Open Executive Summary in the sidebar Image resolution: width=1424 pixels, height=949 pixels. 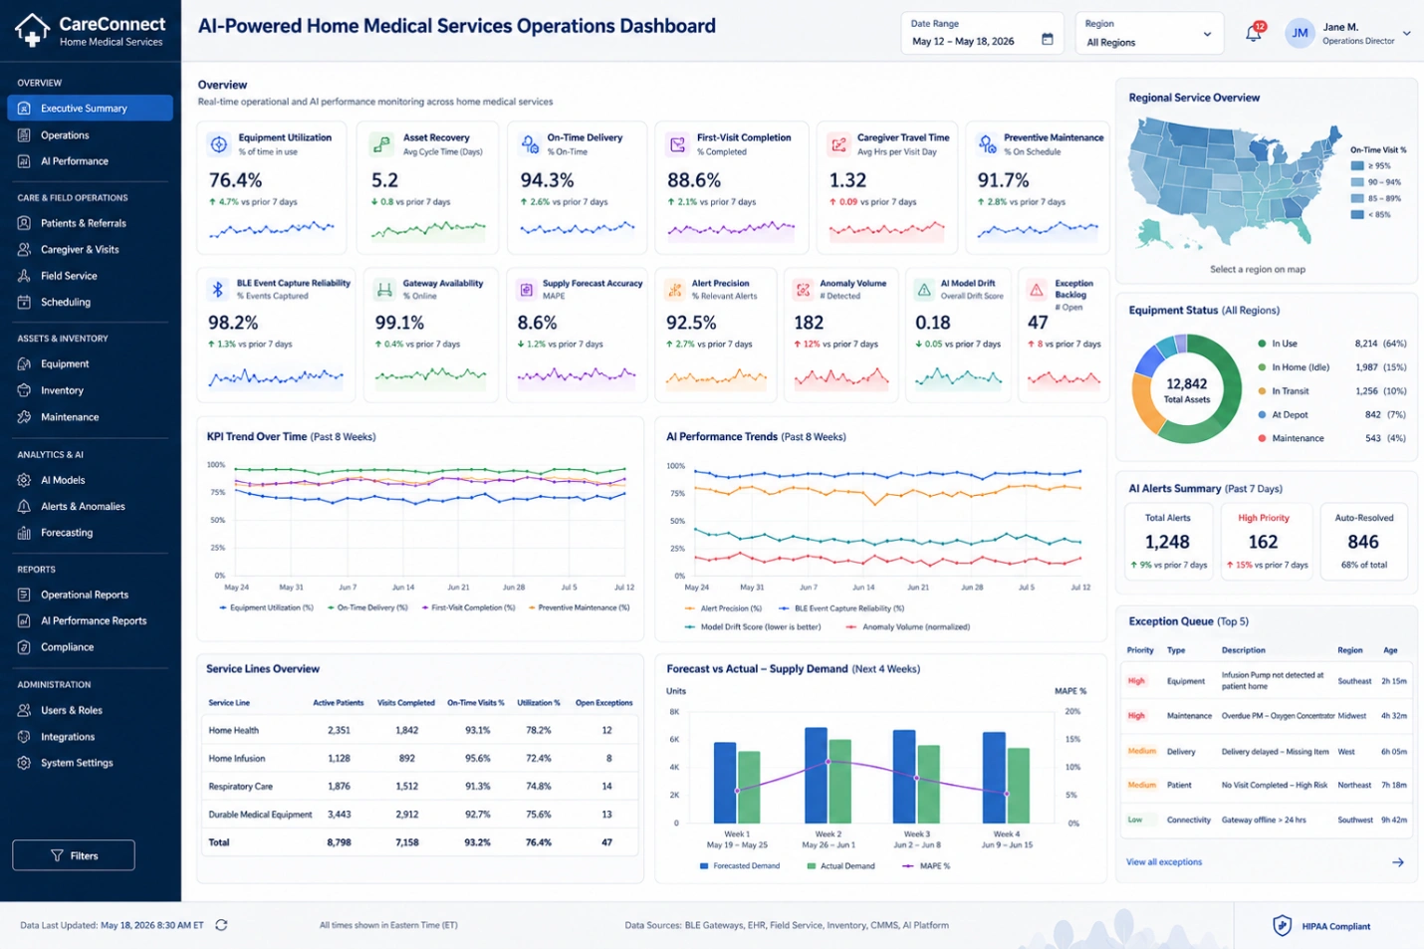point(90,108)
